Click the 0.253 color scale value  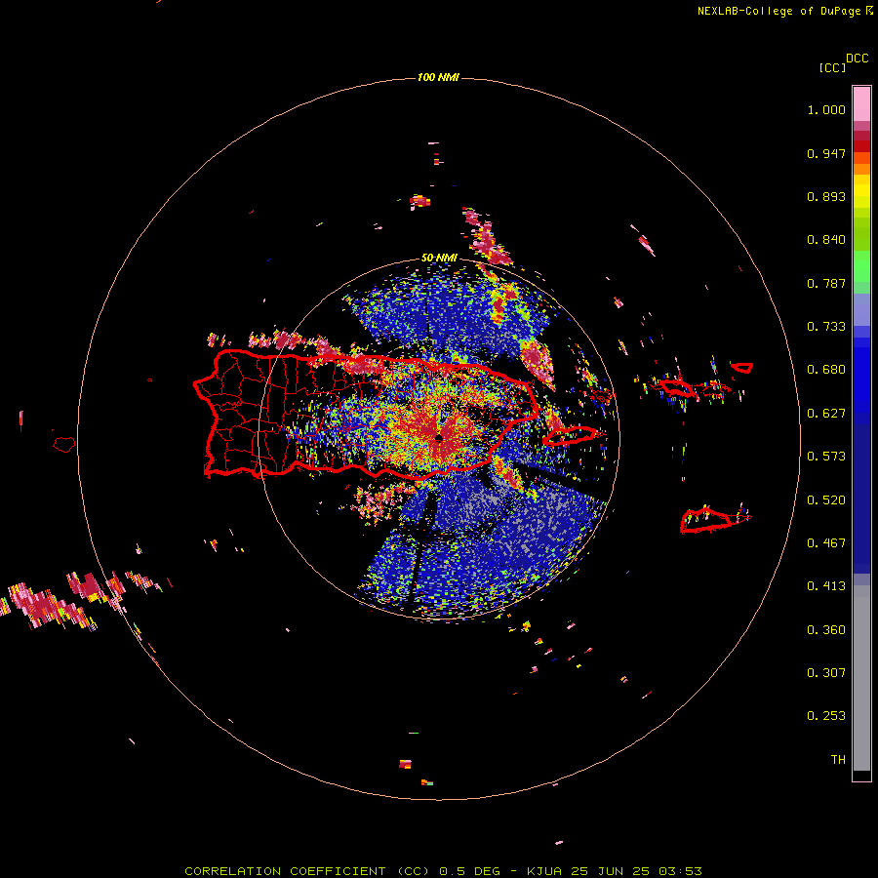[826, 716]
